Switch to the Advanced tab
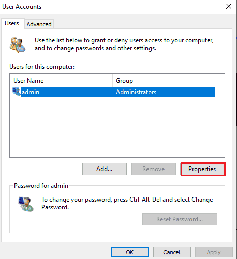The width and height of the screenshot is (237, 259). [x=39, y=24]
